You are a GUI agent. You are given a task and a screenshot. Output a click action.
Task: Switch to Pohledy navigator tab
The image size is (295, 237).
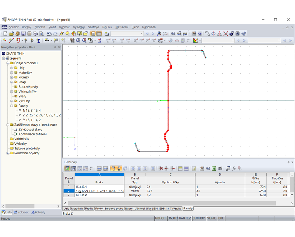pyautogui.click(x=38, y=212)
